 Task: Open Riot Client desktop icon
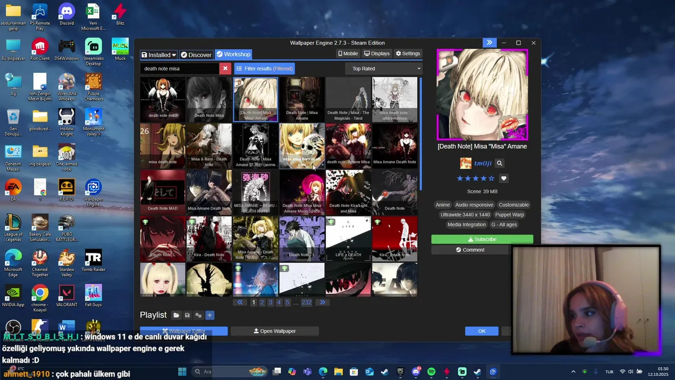click(x=40, y=50)
